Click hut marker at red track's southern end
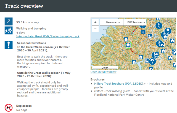 141,57
